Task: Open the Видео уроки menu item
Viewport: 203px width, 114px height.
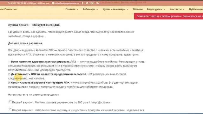Action: click(154, 9)
